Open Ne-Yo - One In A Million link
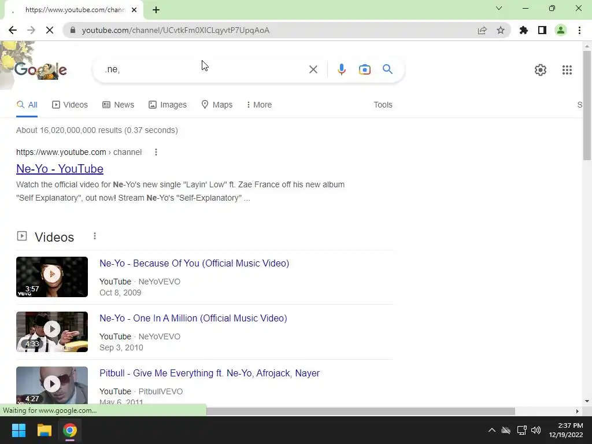Screen dimensions: 592x444 pyautogui.click(x=193, y=319)
